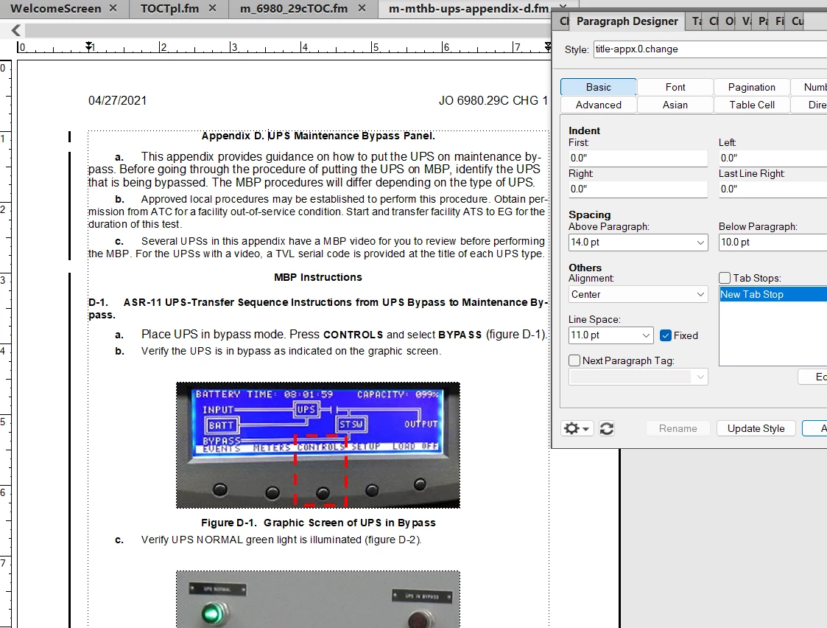The width and height of the screenshot is (827, 628).
Task: Enable the Tab Stops checkbox
Action: 725,278
